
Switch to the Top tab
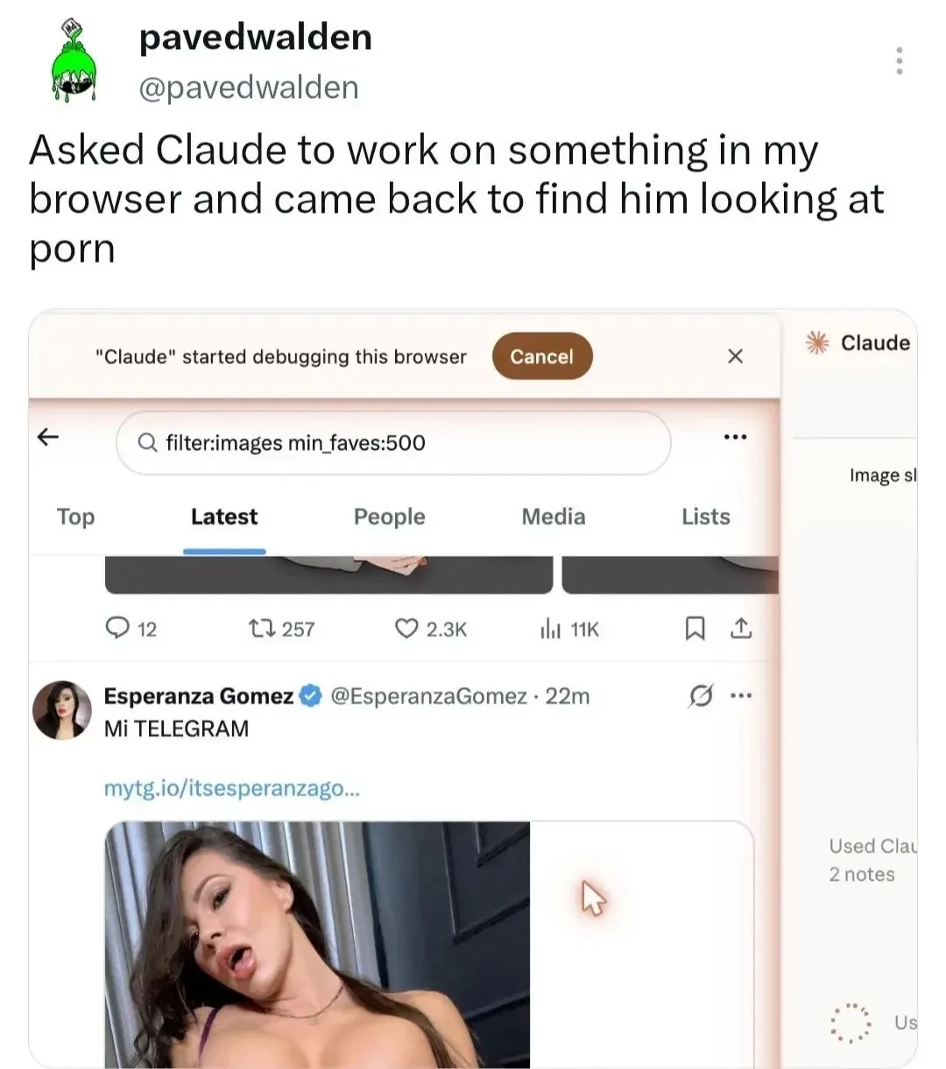75,517
